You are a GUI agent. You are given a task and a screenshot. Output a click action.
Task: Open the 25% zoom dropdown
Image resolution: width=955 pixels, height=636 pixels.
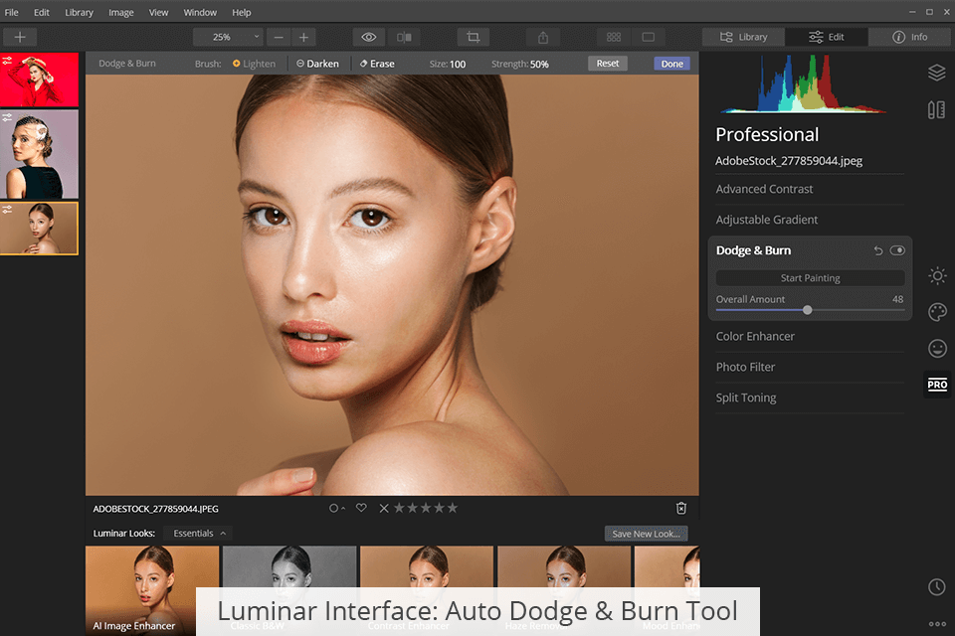pos(228,37)
